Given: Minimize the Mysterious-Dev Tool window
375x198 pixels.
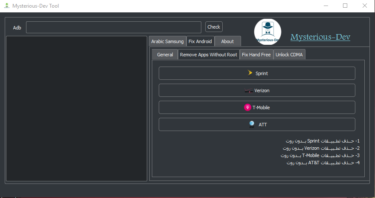Looking at the screenshot, I should (x=326, y=6).
